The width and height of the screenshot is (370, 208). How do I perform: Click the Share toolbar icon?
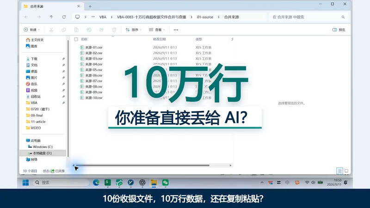(101, 30)
